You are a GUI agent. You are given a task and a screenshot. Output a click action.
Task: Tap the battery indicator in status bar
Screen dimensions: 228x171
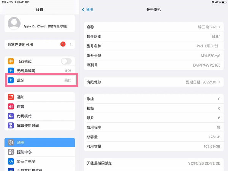click(224, 2)
